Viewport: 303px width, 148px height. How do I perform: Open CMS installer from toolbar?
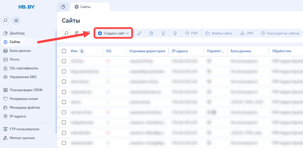[x=246, y=33]
